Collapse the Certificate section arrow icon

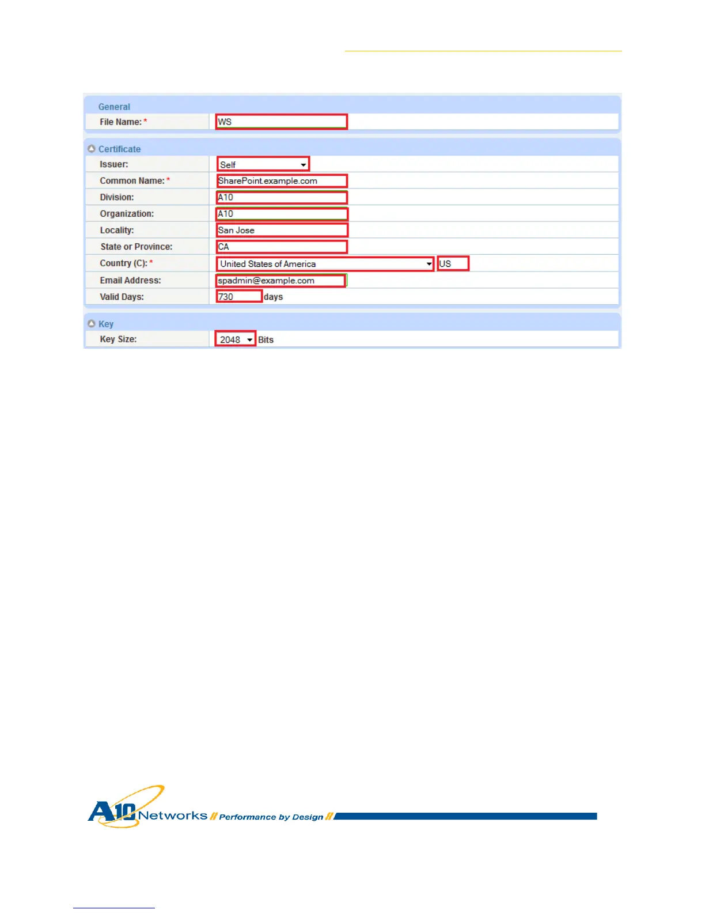click(91, 149)
